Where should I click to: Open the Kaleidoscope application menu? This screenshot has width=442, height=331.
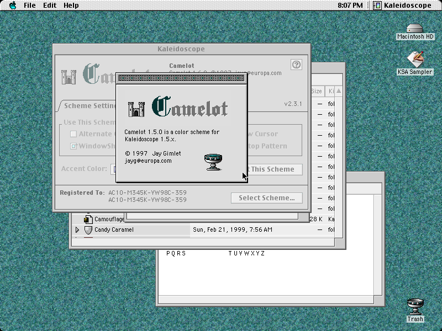[402, 6]
